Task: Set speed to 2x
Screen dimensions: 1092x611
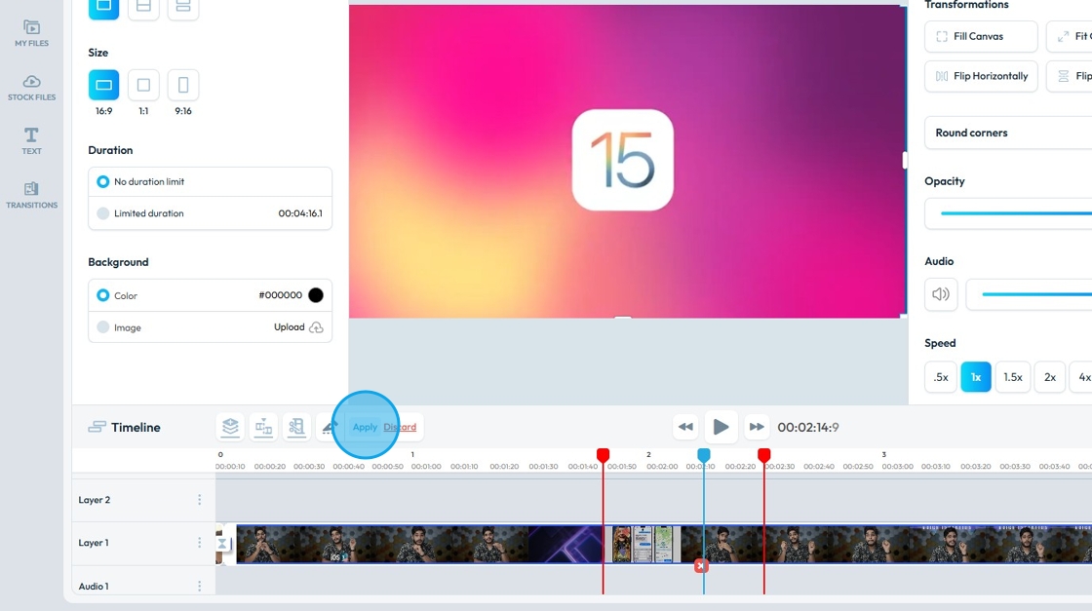Action: click(x=1049, y=377)
